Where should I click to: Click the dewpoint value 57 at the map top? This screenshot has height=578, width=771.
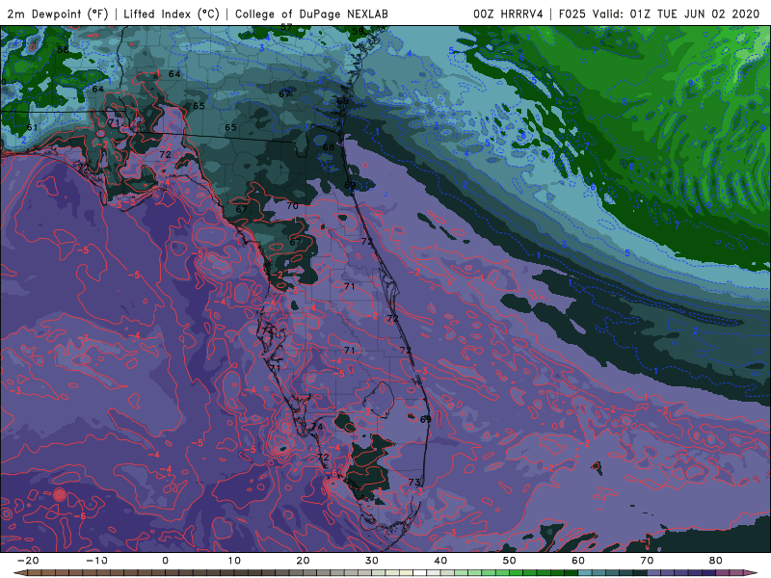coord(286,28)
